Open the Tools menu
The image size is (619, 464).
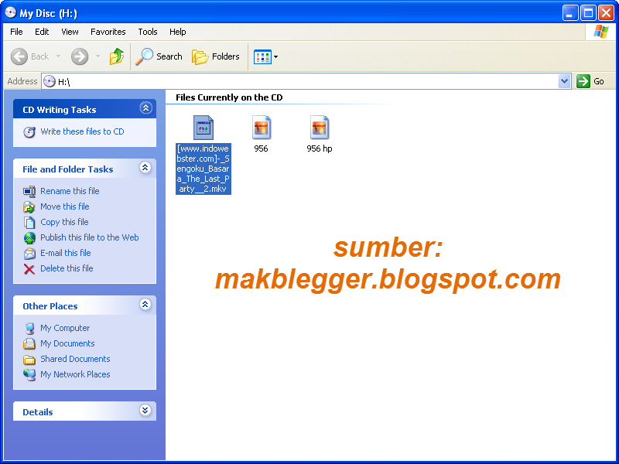click(x=148, y=32)
